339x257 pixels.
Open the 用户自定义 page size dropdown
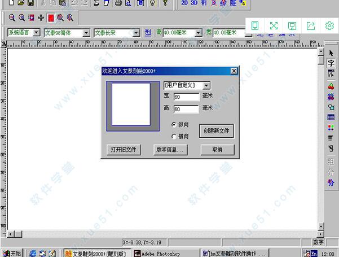[x=206, y=85]
